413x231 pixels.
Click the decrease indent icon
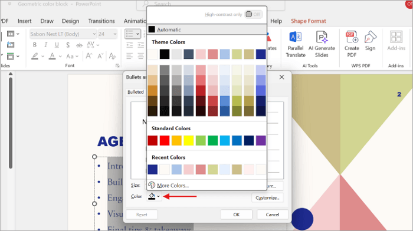[x=129, y=45]
